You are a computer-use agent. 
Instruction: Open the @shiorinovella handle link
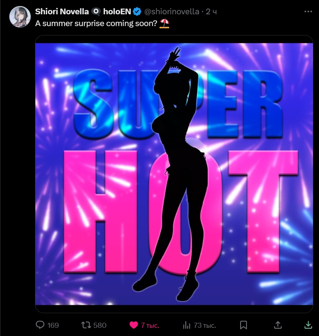click(172, 11)
